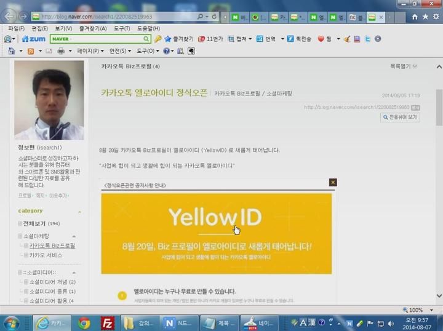This screenshot has height=331, width=443.
Task: Open the 편집(E) menu
Action: [39, 28]
